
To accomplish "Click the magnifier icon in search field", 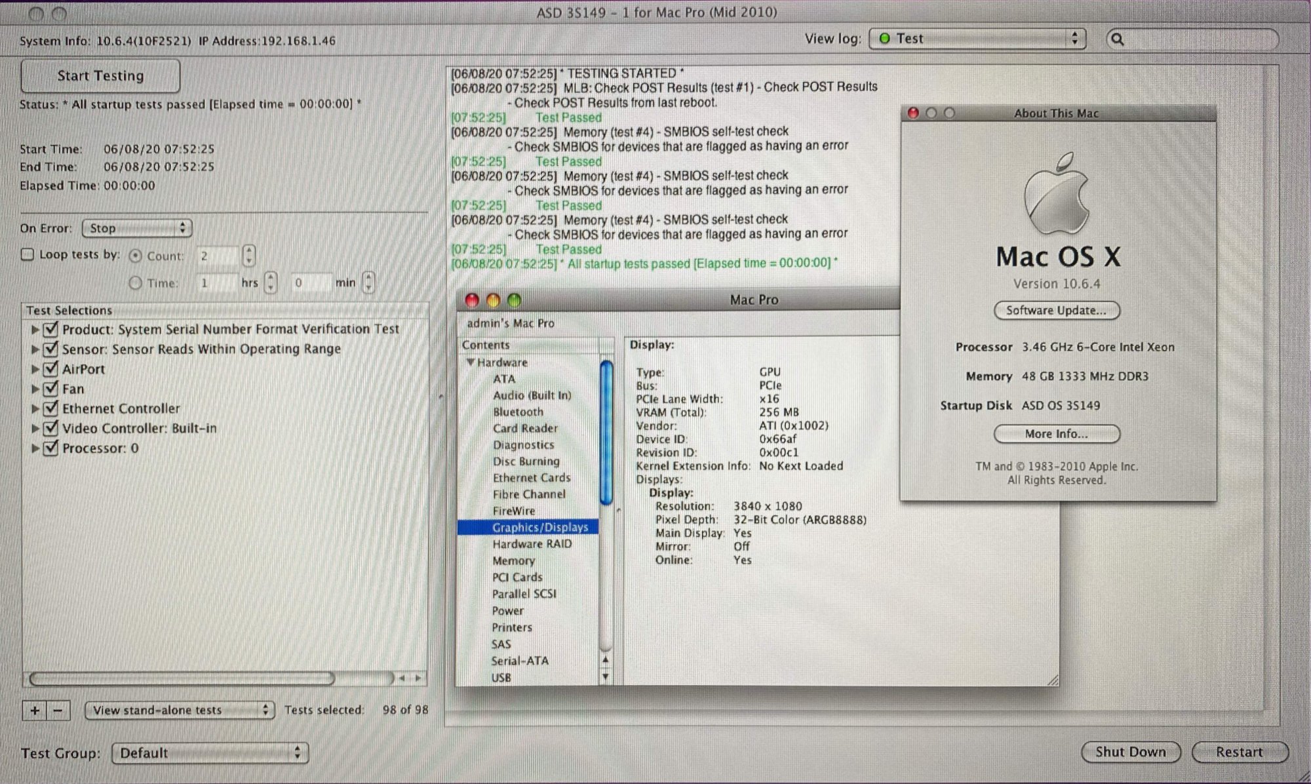I will coord(1118,39).
